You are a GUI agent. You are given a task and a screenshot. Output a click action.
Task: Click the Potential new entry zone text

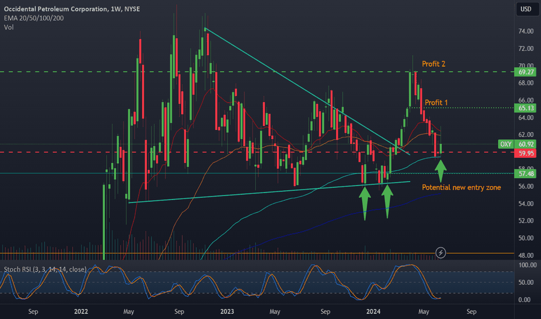pyautogui.click(x=461, y=187)
